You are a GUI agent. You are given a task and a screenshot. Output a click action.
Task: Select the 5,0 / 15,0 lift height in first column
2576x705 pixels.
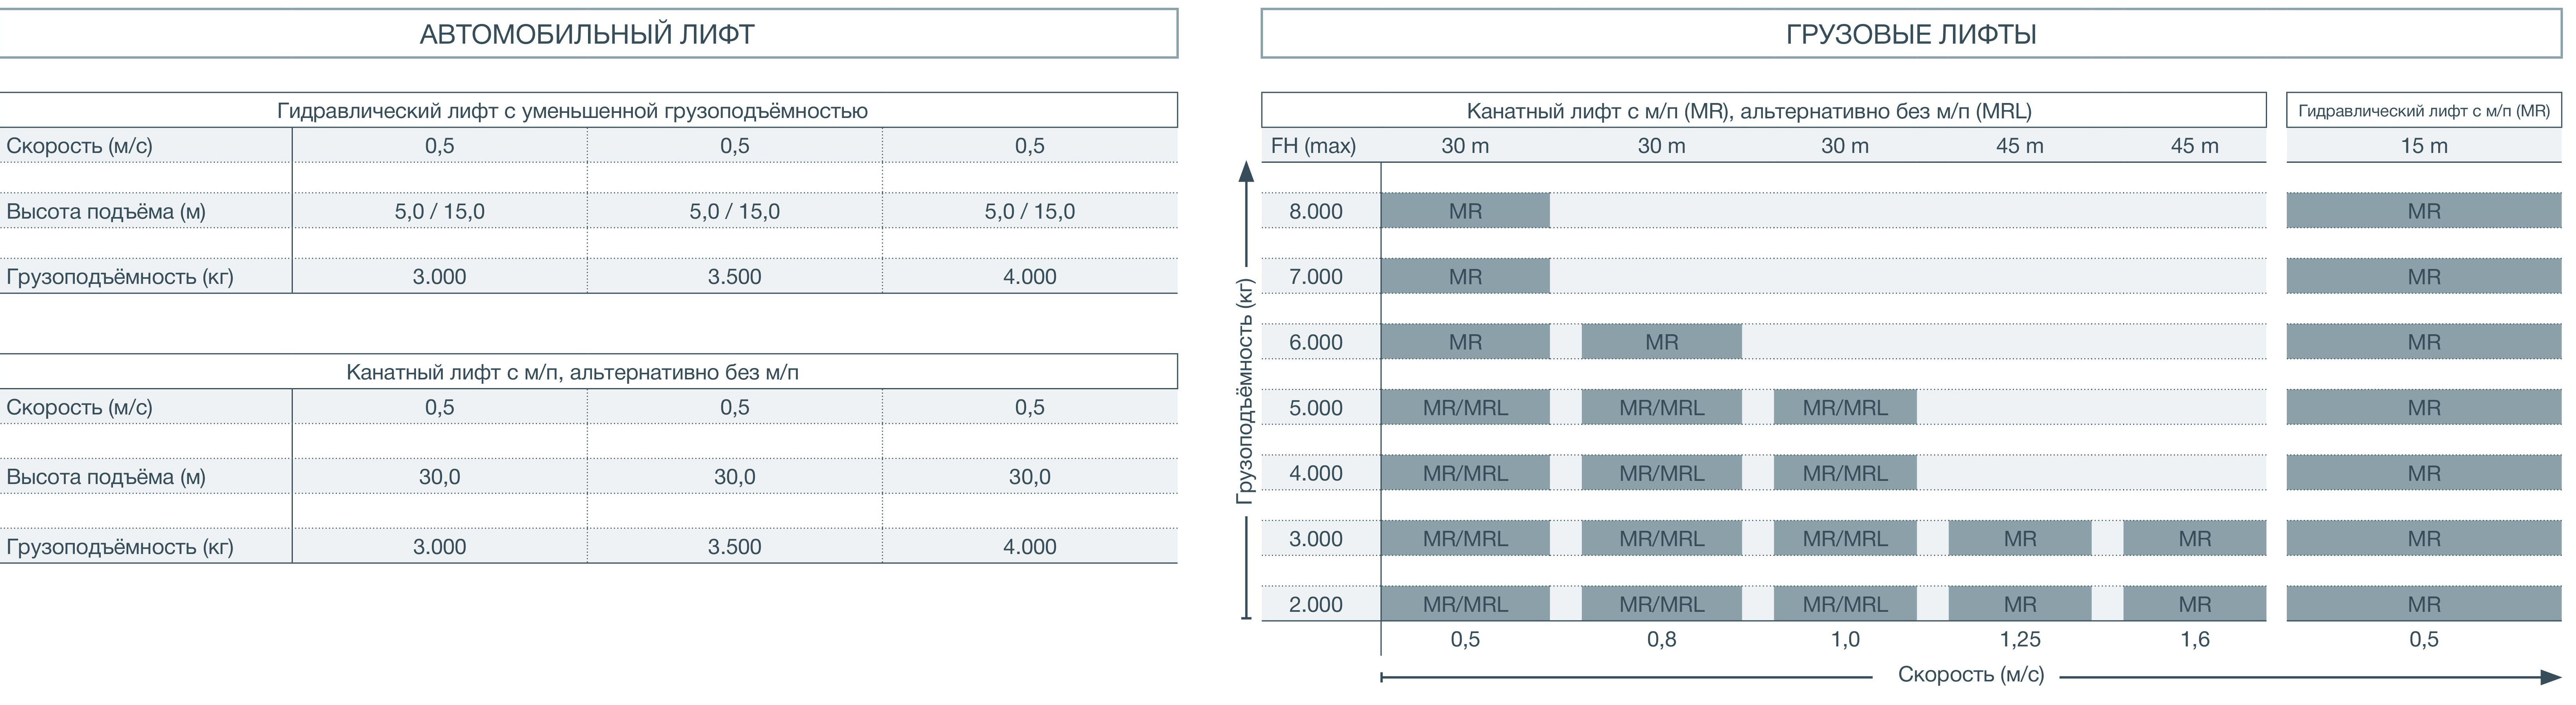[439, 212]
